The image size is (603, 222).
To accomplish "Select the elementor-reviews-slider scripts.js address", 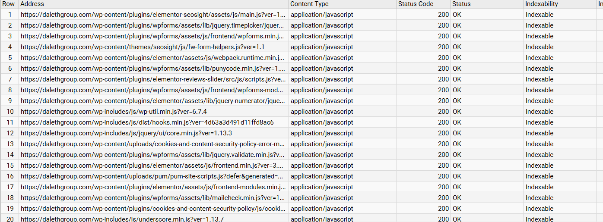I will 153,79.
